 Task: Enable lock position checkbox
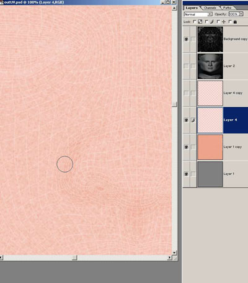pyautogui.click(x=218, y=22)
